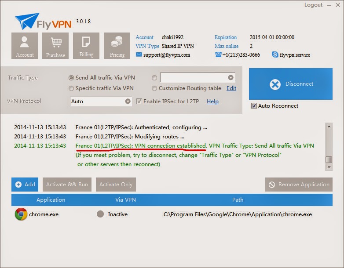Click version number 3.0.1.8
This screenshot has width=344, height=268.
[83, 22]
